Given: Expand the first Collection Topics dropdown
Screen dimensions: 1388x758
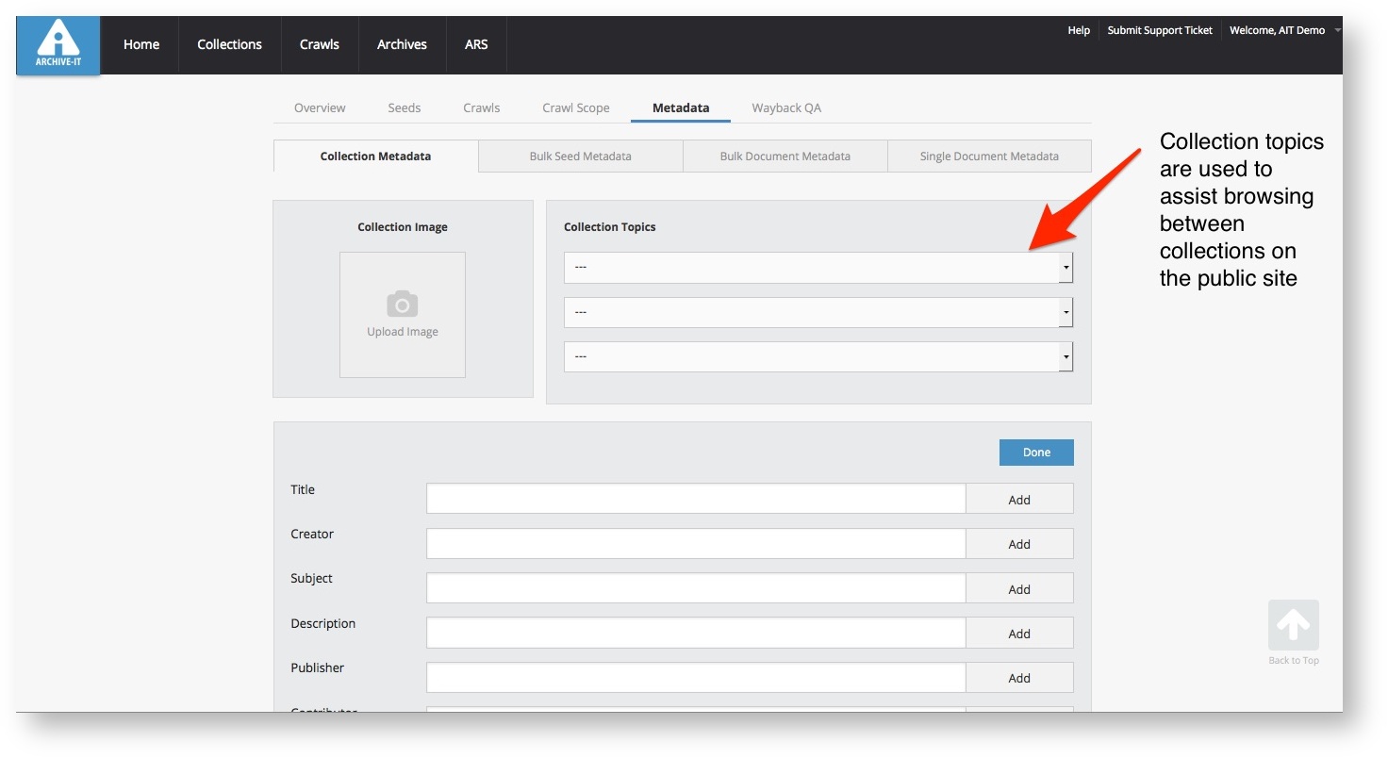Looking at the screenshot, I should click(x=818, y=268).
